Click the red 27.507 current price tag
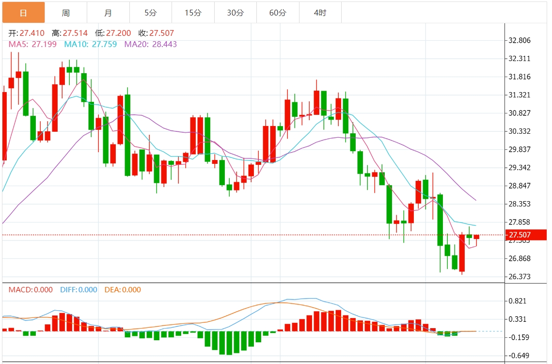This screenshot has width=552, height=364. (x=526, y=235)
